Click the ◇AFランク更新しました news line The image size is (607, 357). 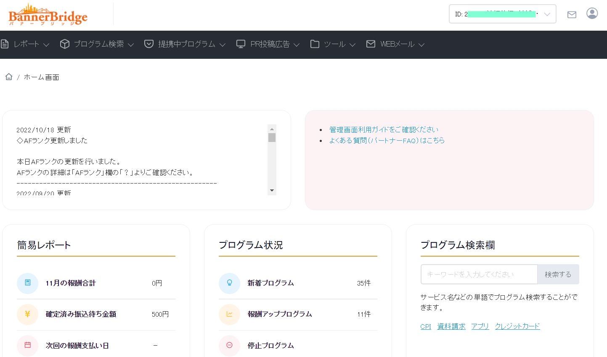(52, 141)
